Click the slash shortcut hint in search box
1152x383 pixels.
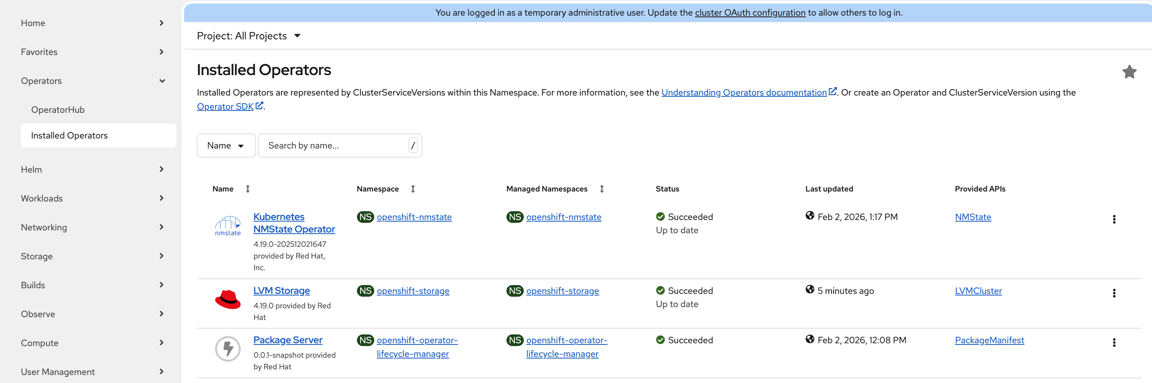tap(413, 145)
